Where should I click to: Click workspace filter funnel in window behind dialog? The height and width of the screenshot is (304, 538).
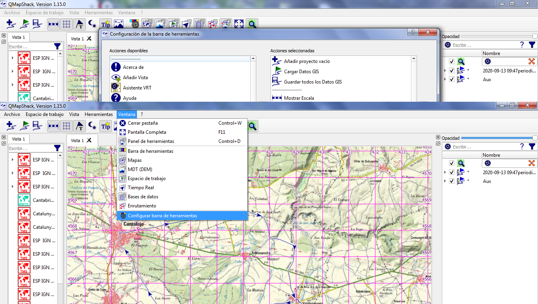click(532, 45)
